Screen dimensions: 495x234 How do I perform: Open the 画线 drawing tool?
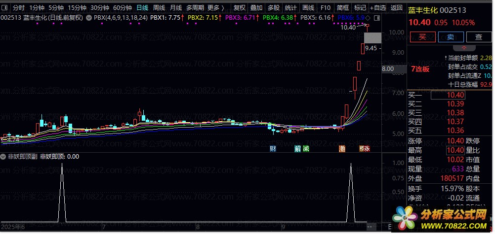click(308, 8)
